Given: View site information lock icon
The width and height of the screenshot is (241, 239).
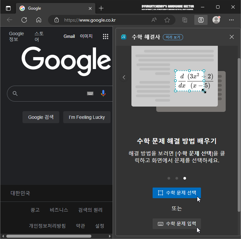Looking at the screenshot, I should pyautogui.click(x=57, y=20).
